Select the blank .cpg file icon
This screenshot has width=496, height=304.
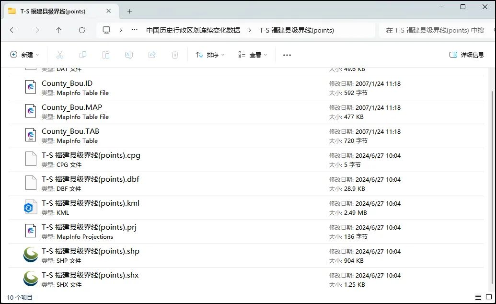click(x=31, y=159)
